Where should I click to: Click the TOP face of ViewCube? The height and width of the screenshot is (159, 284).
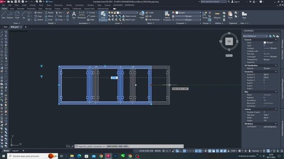229,42
